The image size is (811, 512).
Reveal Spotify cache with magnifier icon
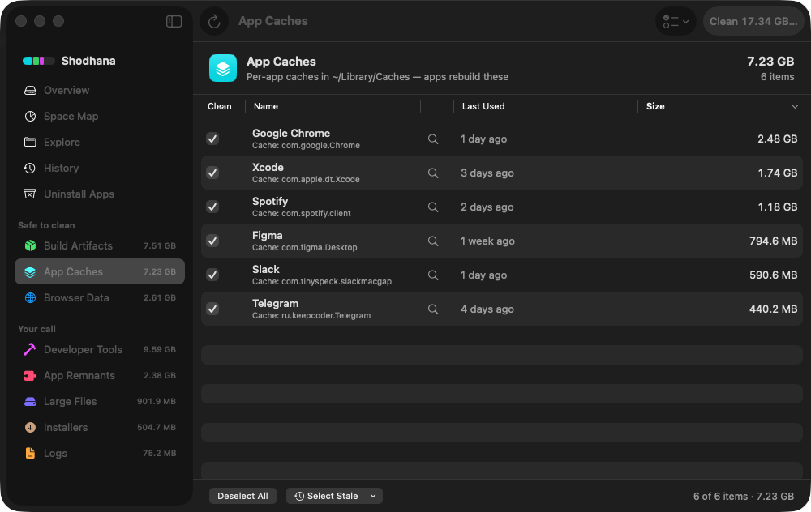point(433,207)
